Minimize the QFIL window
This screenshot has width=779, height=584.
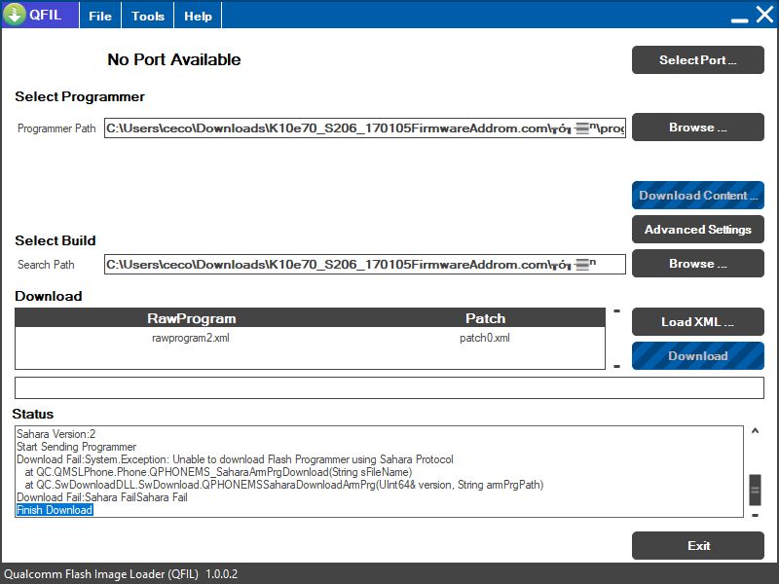click(x=739, y=19)
